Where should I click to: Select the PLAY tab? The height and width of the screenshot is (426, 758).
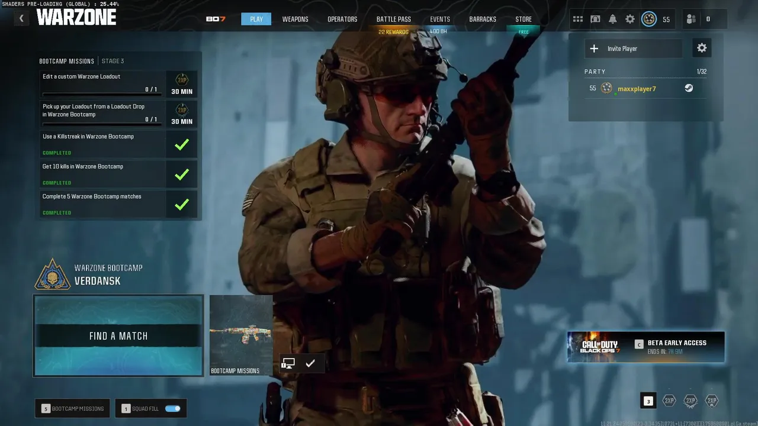[x=256, y=19]
